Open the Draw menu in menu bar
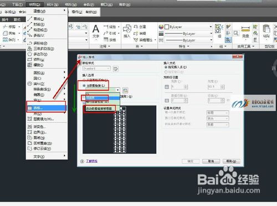Image resolution: width=277 pixels, height=206 pixels. point(35,4)
